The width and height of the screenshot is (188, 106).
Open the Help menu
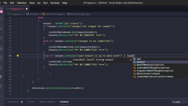pyautogui.click(x=65, y=3)
